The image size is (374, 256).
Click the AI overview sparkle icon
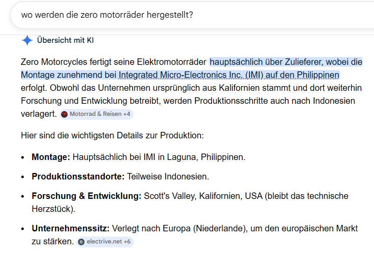(x=27, y=41)
